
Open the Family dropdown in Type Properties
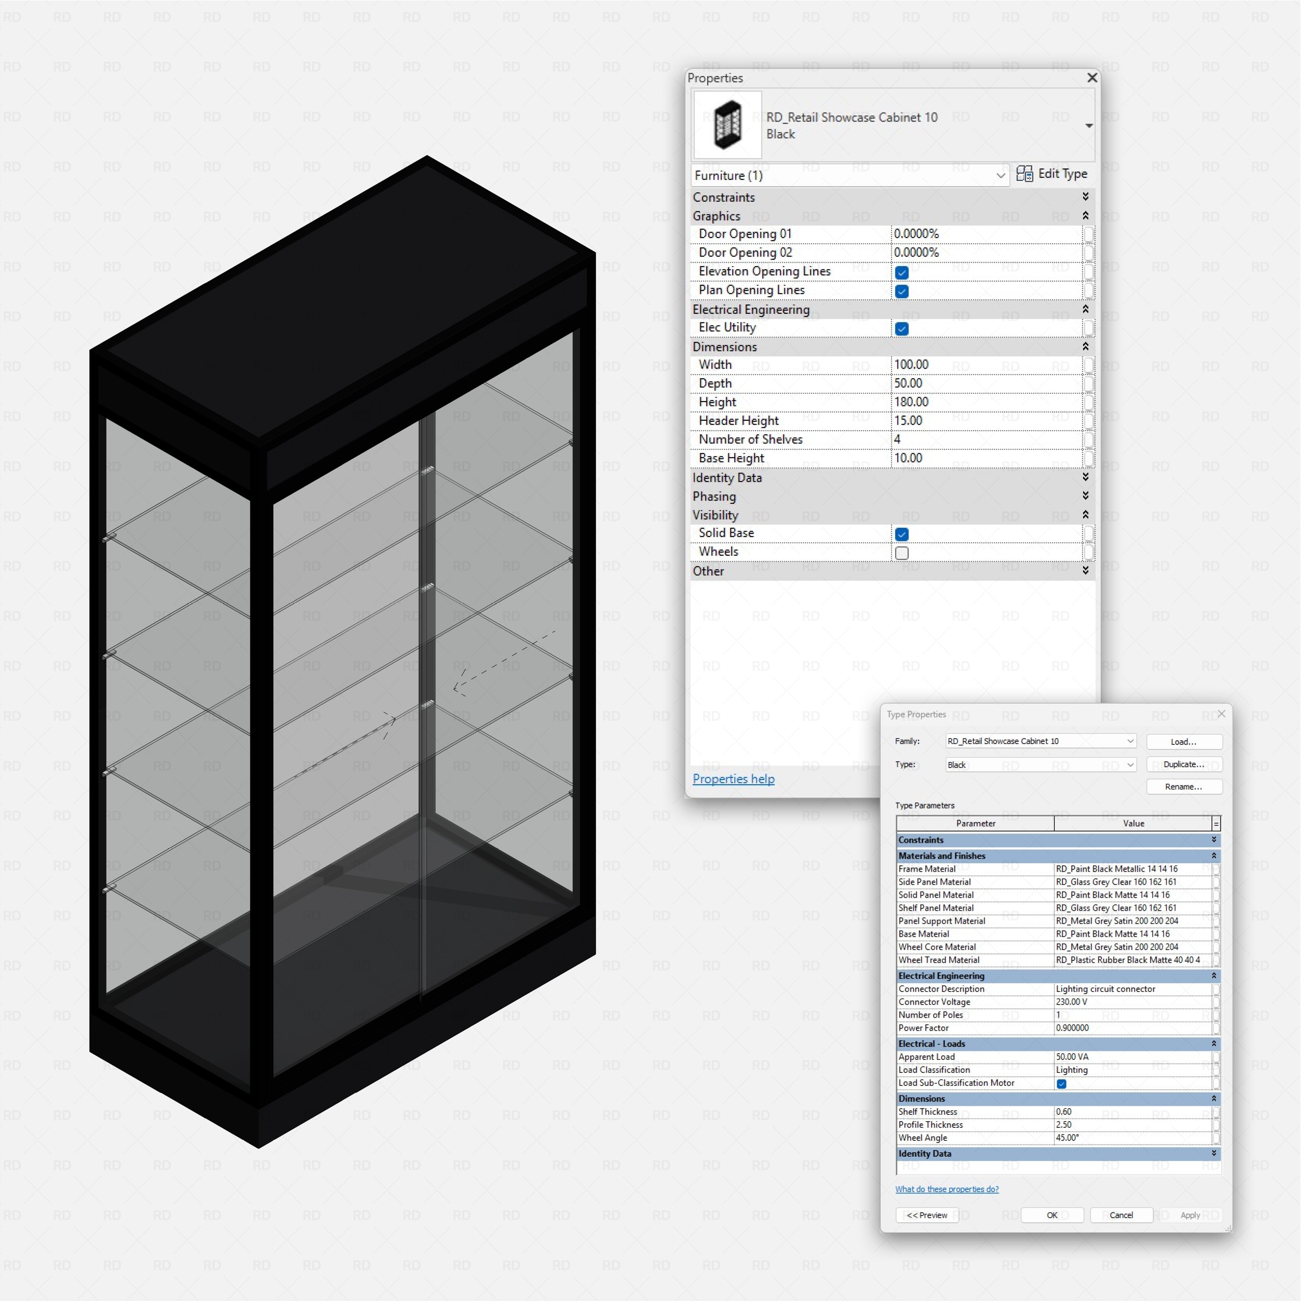(x=1040, y=741)
